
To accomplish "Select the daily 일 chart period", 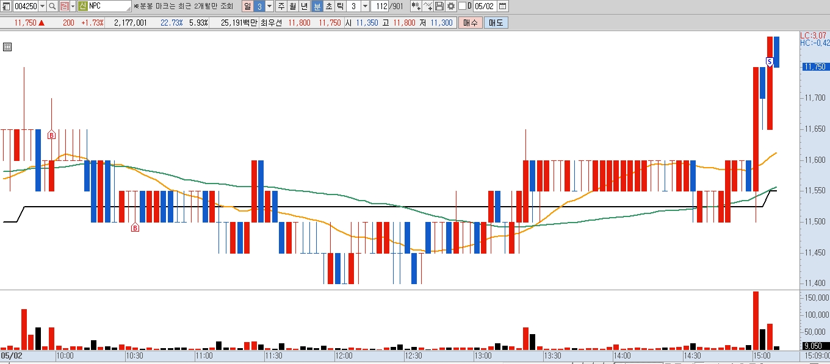I will click(x=247, y=6).
